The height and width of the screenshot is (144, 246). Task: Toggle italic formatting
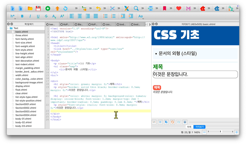[x=30, y=16]
